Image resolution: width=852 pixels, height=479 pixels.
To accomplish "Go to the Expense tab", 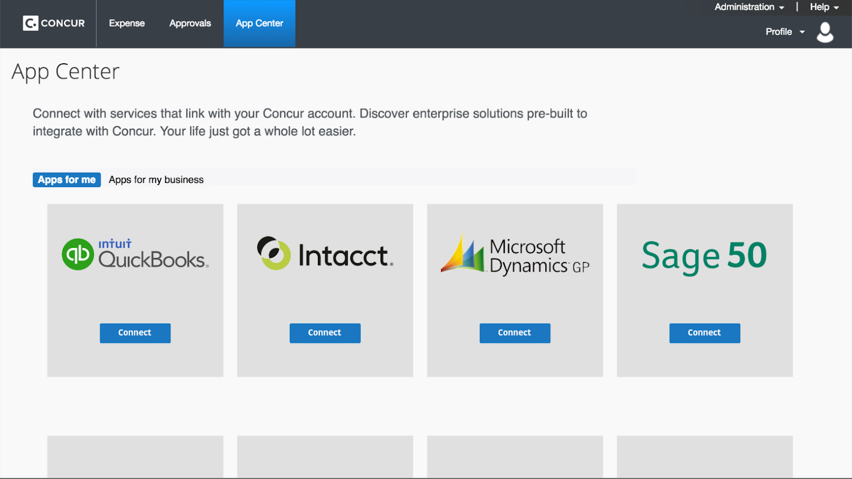I will (127, 23).
